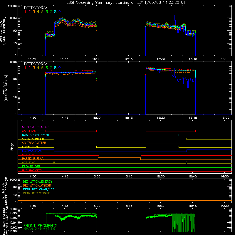Click 14:45 tick label under front segments panel

click(x=64, y=59)
